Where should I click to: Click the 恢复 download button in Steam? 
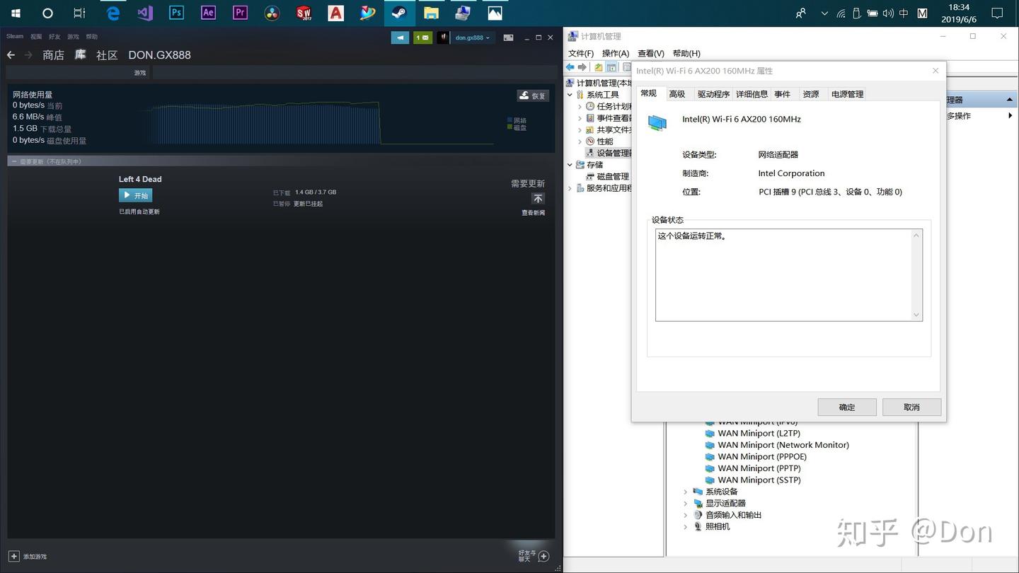(x=533, y=95)
